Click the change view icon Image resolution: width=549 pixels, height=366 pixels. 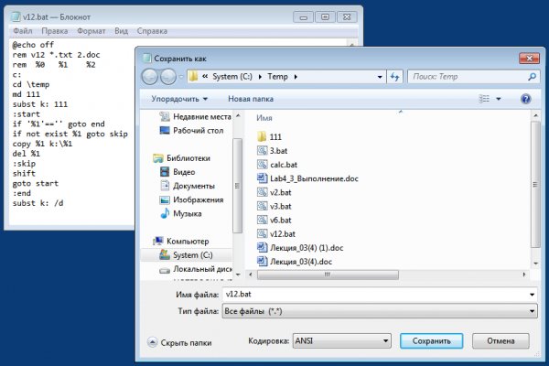point(486,98)
